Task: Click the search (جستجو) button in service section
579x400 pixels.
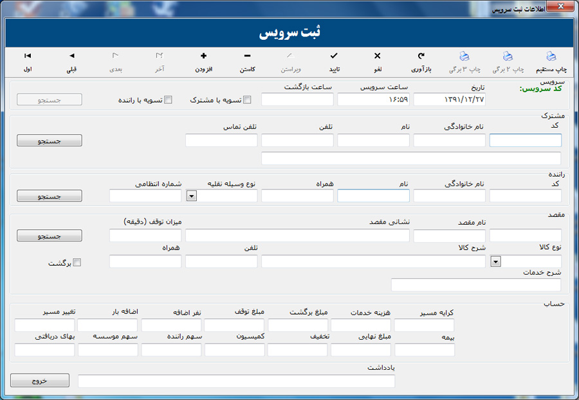Action: (x=49, y=100)
